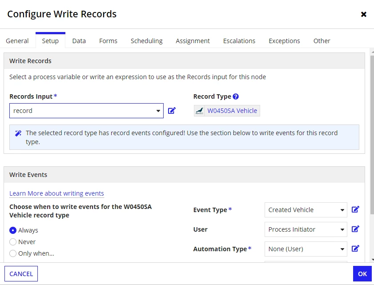Click the Automation Type label
The image size is (374, 285).
point(220,249)
